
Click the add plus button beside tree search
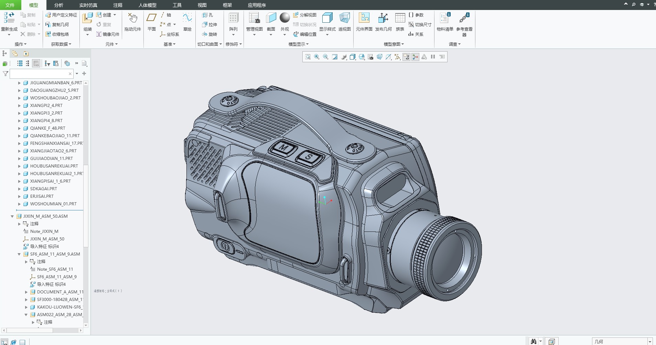tap(84, 73)
